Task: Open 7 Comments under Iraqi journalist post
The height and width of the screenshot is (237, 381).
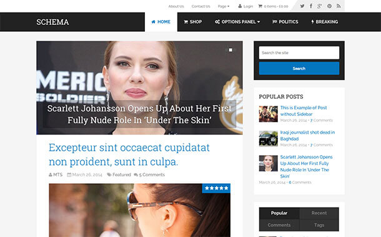Action: pyautogui.click(x=322, y=145)
